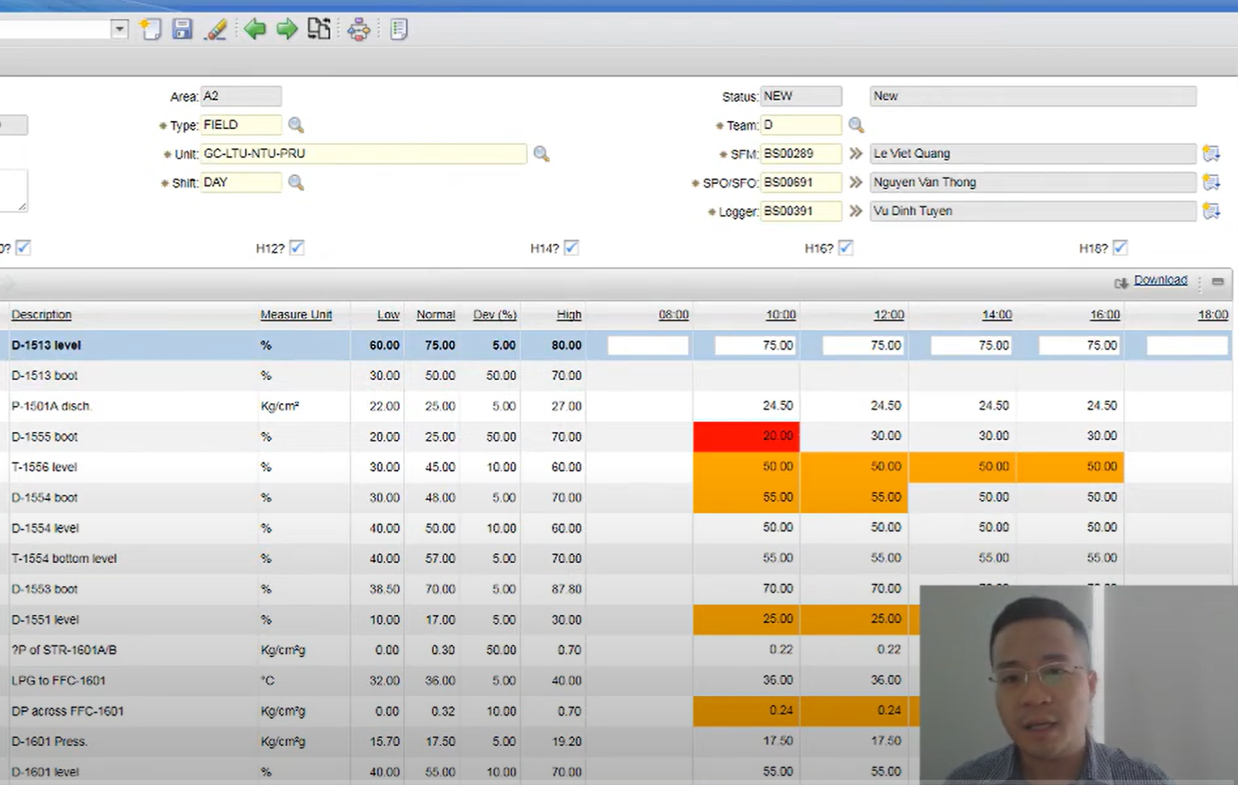Open the lookup magnifier next to Team field
Viewport: 1238px width, 785px height.
(856, 125)
